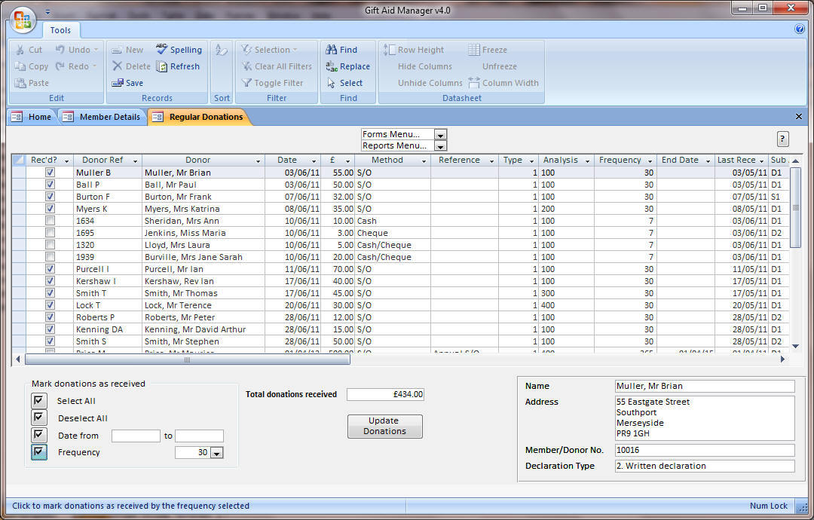Toggle the Deselect All checkbox button
The width and height of the screenshot is (814, 520).
coord(39,418)
